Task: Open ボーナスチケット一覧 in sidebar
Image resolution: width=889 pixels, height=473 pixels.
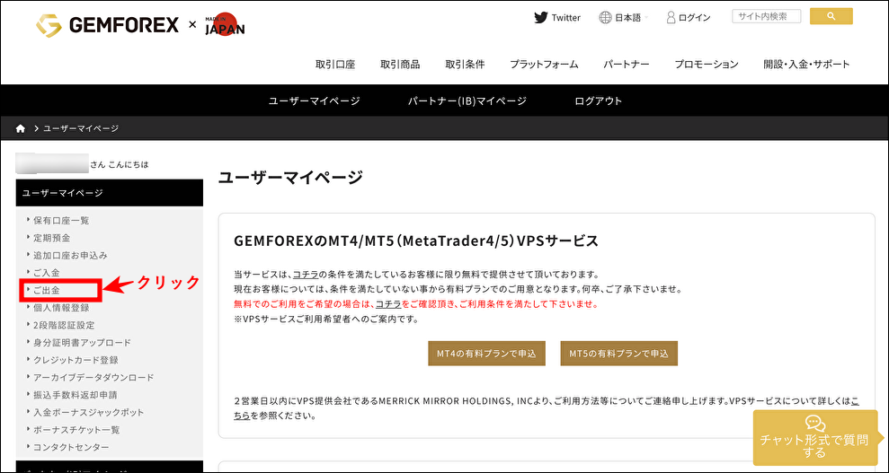Action: (76, 430)
